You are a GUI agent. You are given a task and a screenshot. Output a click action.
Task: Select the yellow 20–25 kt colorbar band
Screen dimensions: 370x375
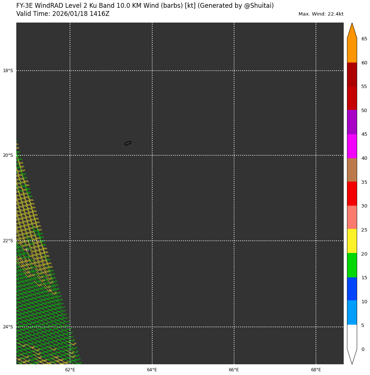(352, 241)
